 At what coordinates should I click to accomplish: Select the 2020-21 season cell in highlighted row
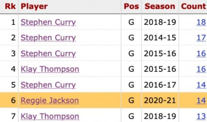point(160,100)
